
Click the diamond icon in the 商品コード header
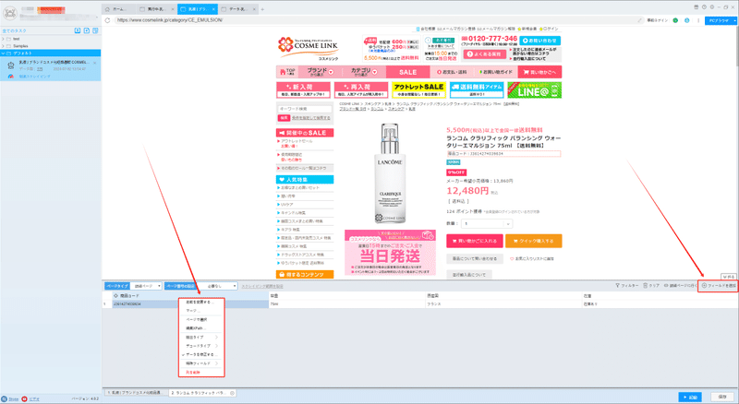coord(116,296)
